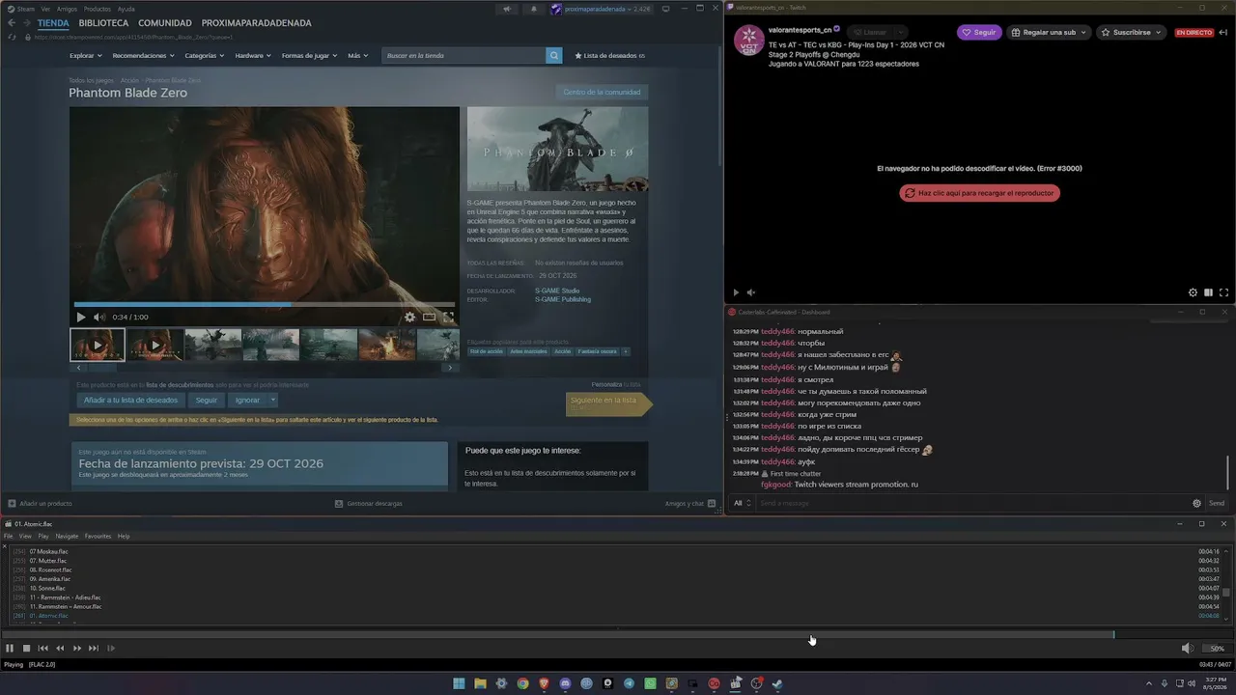Open Amigos y chat in Steam
Viewport: 1236px width, 695px height.
coord(689,503)
